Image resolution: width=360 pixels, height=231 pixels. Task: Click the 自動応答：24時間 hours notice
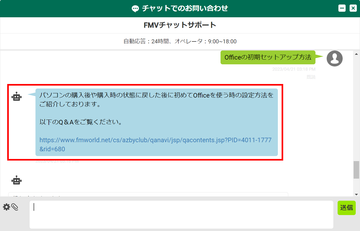180,41
